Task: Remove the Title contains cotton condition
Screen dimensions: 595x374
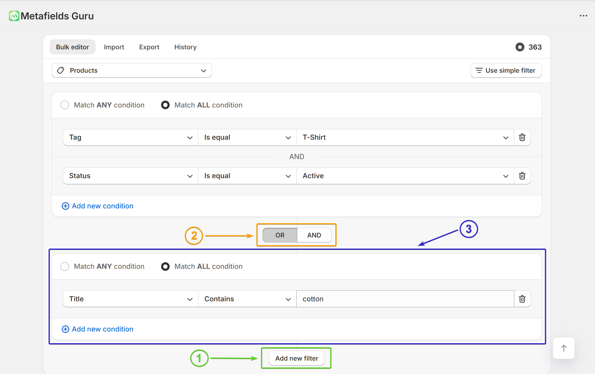Action: (x=522, y=299)
